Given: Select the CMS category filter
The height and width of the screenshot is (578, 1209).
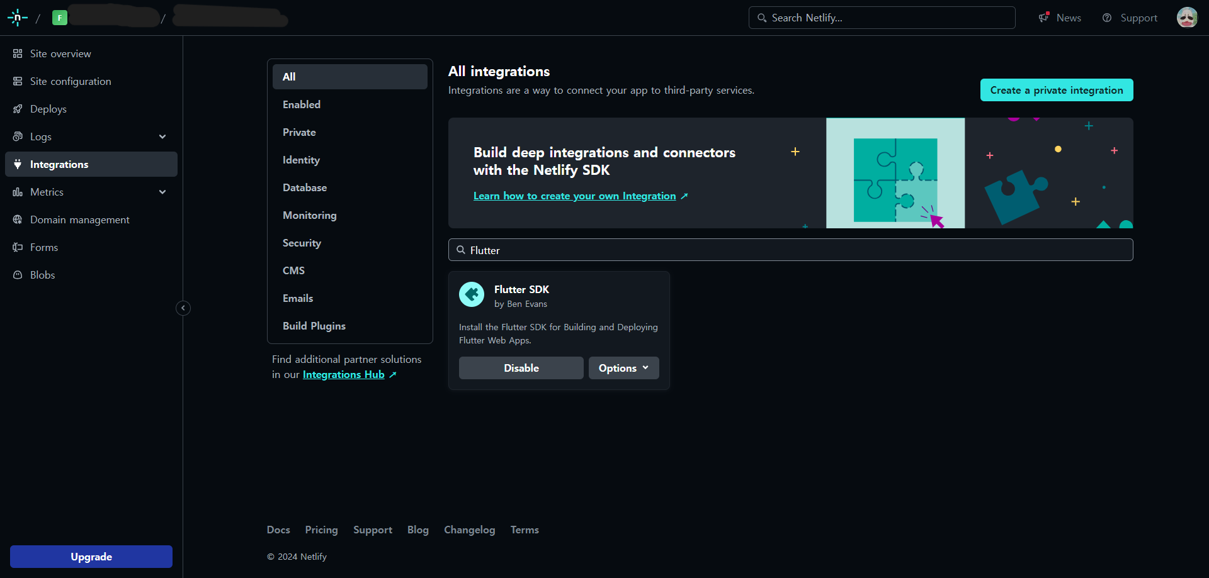Looking at the screenshot, I should coord(350,270).
